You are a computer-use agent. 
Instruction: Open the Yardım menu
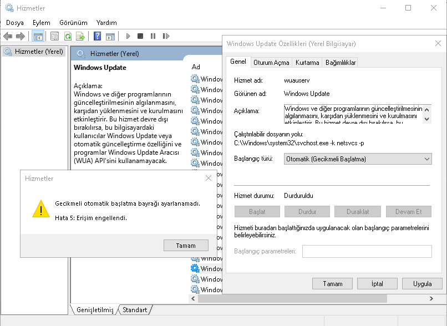[106, 23]
